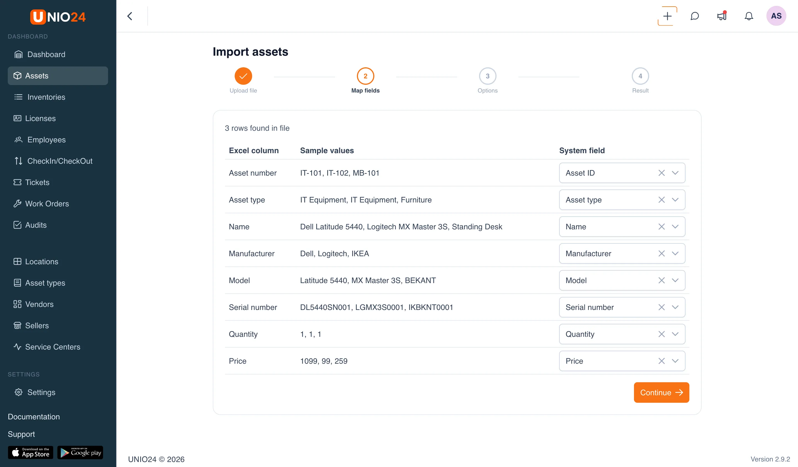The width and height of the screenshot is (798, 467).
Task: Open Settings from the sidebar
Action: 58,392
